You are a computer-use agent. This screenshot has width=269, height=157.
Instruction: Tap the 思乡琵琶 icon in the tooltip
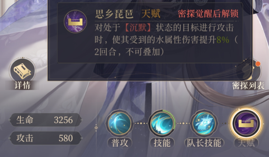(x=75, y=22)
